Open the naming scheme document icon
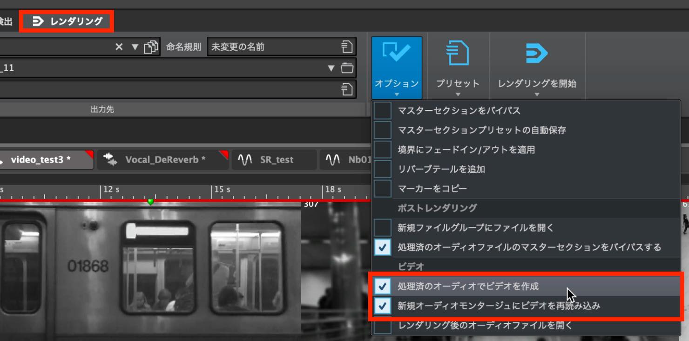 tap(347, 47)
